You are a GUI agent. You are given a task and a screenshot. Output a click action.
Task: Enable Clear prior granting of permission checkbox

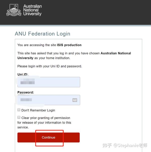coord(19,117)
